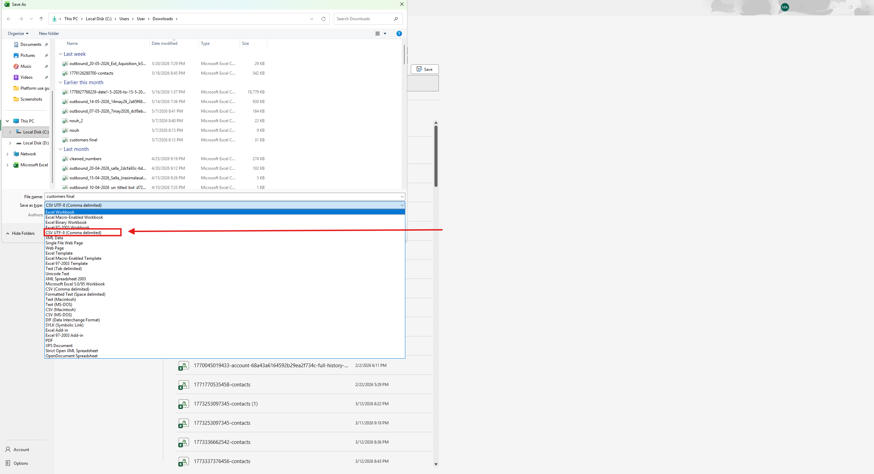Open Account in Excel backstage
This screenshot has width=874, height=474.
[x=17, y=450]
